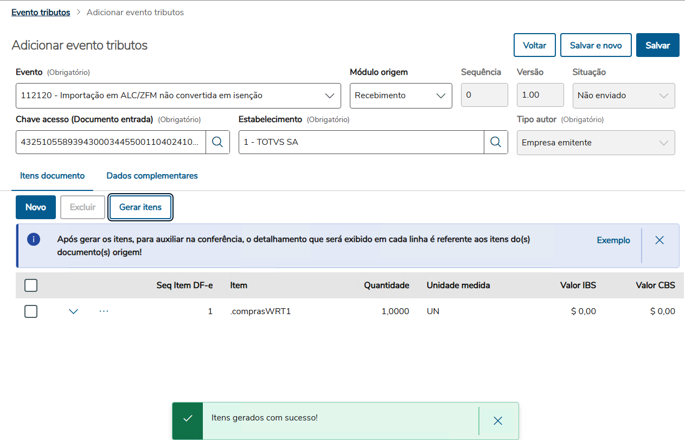Screen dimensions: 685x440
Task: Check the .comprasWRT1 item row checkbox
Action: click(x=31, y=311)
